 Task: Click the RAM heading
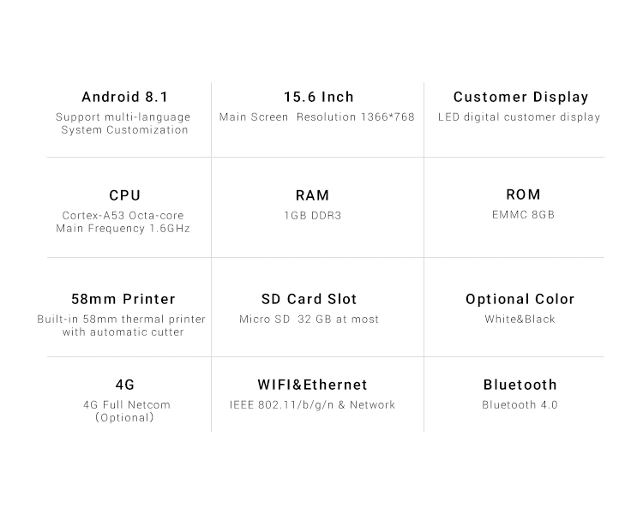tap(312, 195)
